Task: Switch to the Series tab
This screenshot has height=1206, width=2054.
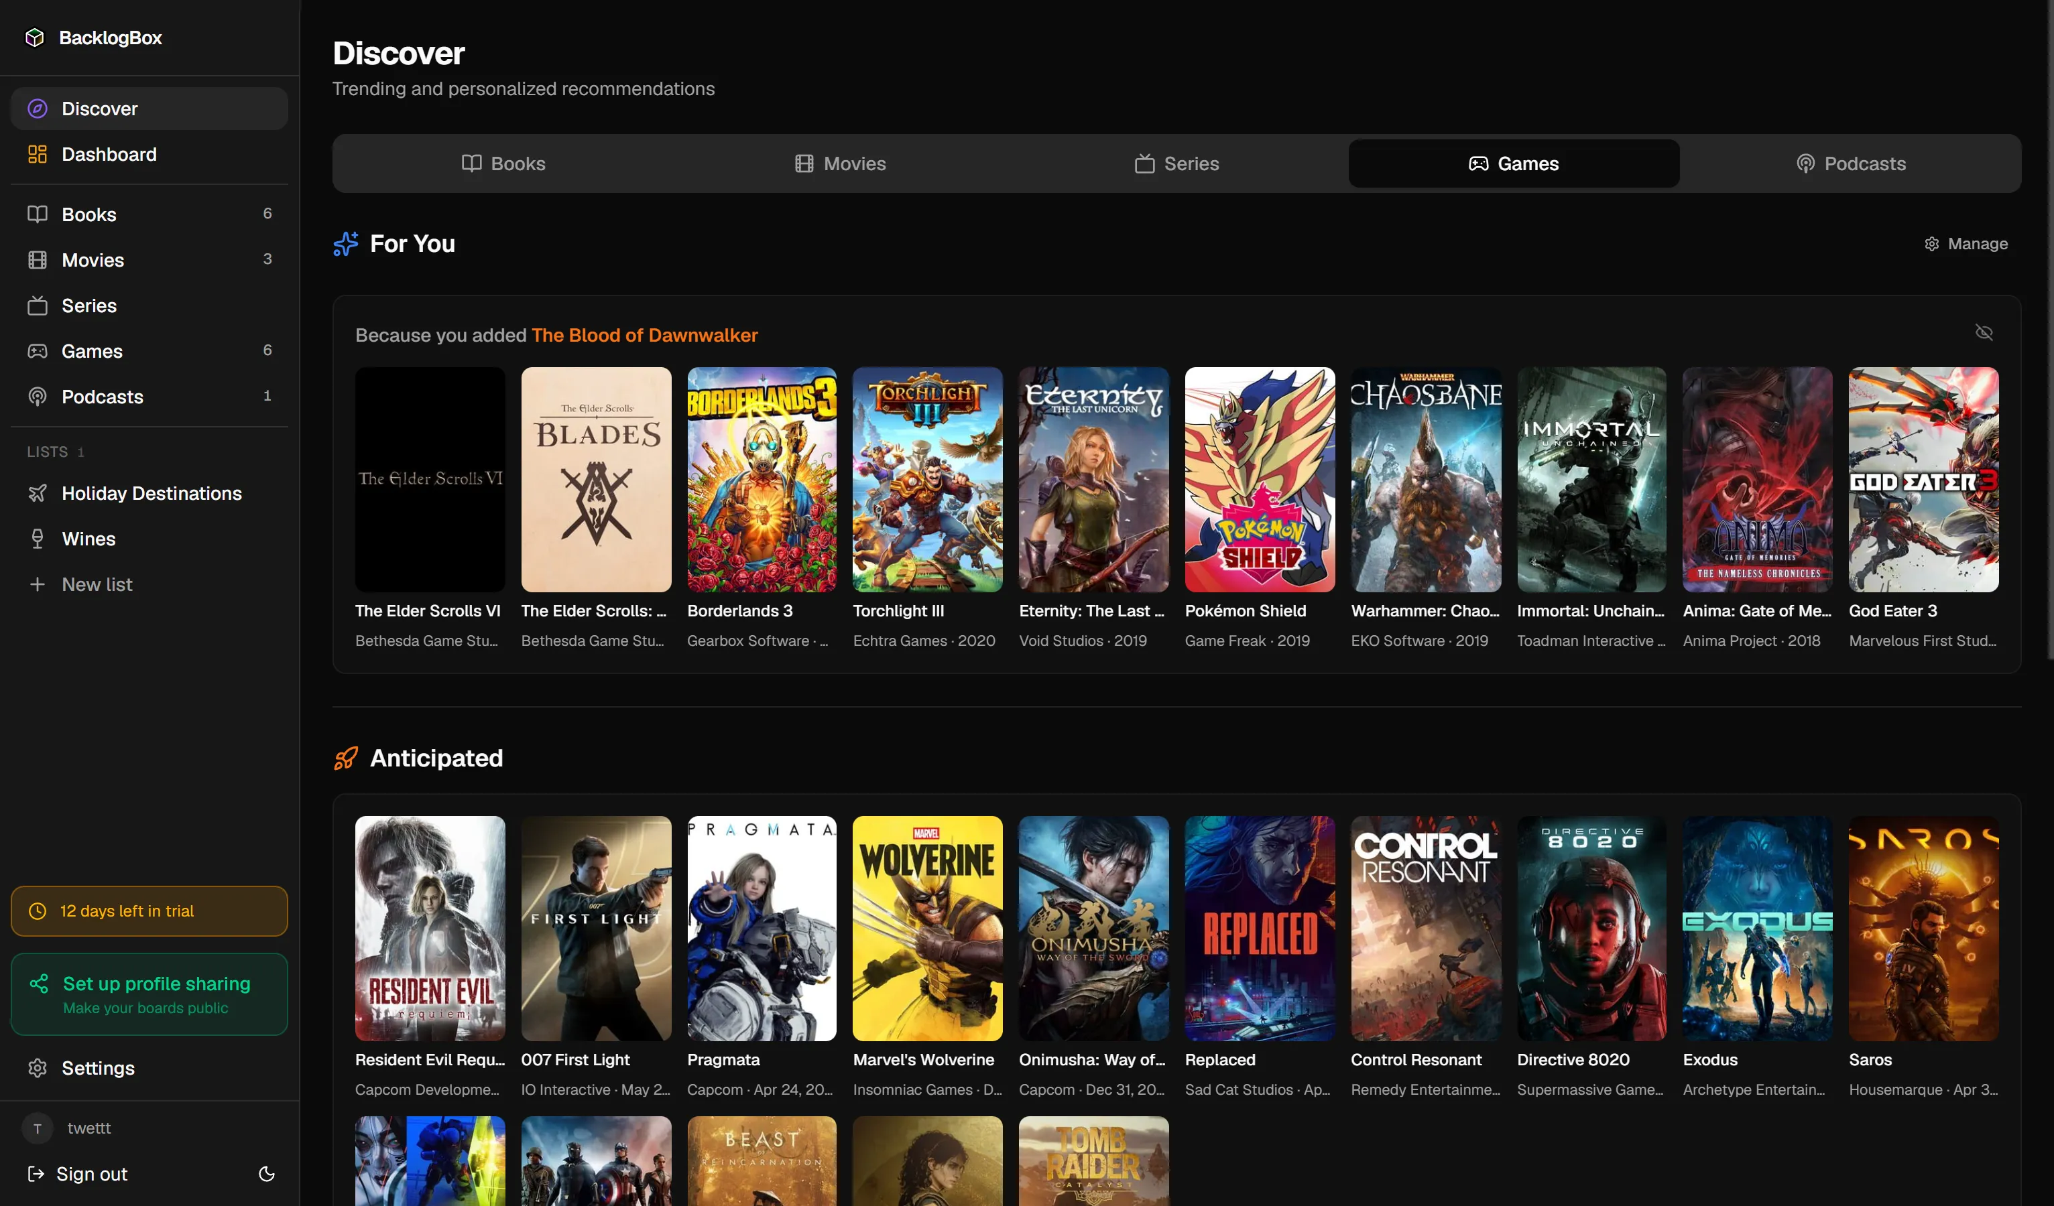Action: coord(1175,163)
